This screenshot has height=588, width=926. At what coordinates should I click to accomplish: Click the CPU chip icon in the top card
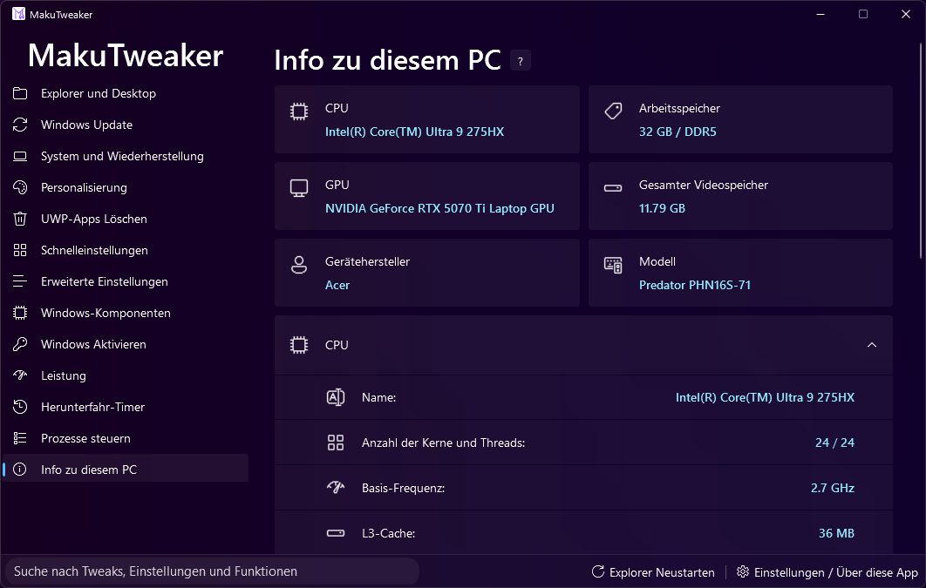(299, 111)
